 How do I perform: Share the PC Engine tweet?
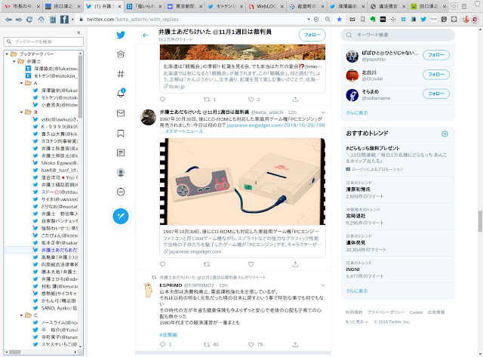295,264
